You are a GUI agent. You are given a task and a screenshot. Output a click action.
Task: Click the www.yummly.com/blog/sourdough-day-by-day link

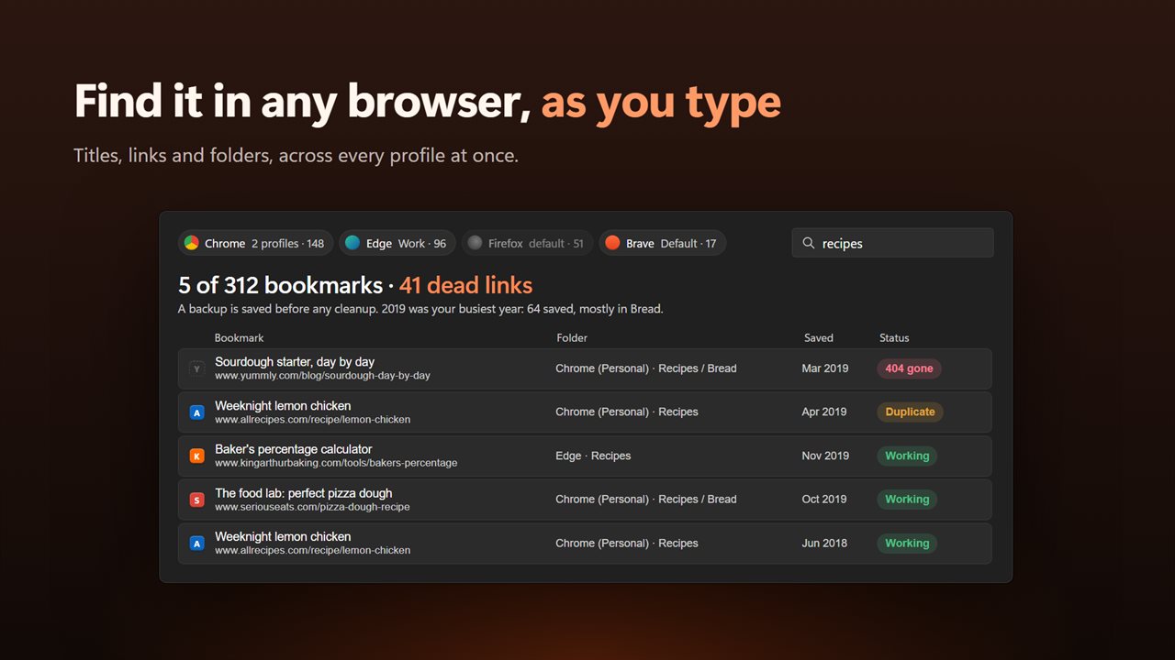(x=322, y=376)
